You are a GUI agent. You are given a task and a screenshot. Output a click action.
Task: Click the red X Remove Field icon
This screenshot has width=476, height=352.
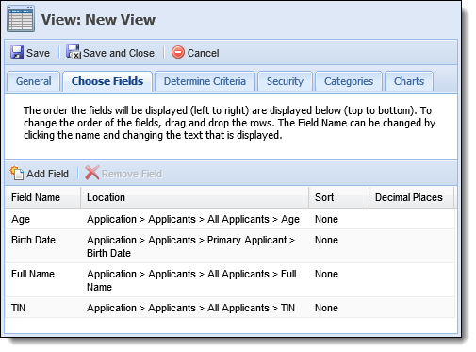(92, 173)
